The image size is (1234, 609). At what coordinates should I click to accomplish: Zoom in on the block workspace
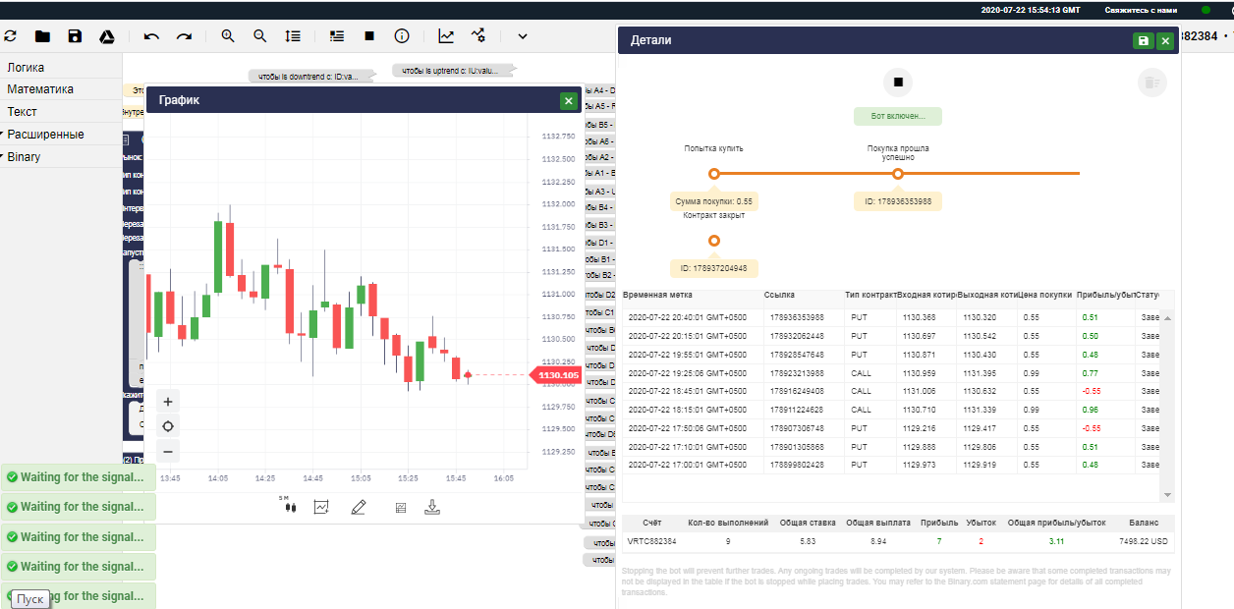tap(228, 36)
